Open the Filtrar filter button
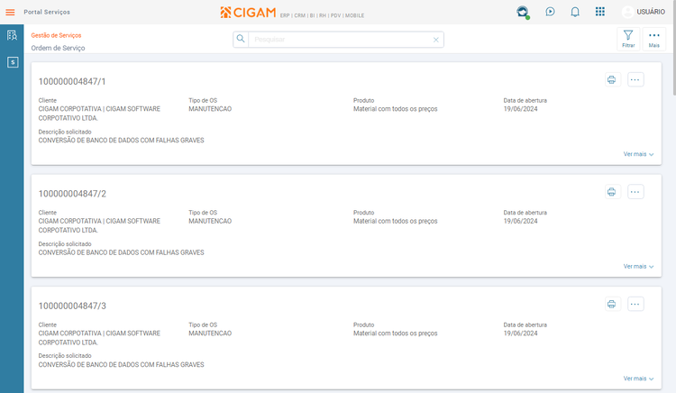This screenshot has width=676, height=393. pyautogui.click(x=628, y=39)
